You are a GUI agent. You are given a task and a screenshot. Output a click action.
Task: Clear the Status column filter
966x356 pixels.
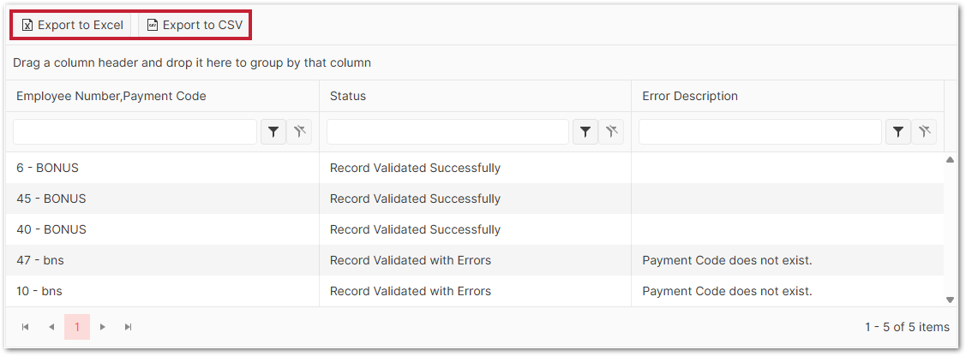pyautogui.click(x=611, y=132)
